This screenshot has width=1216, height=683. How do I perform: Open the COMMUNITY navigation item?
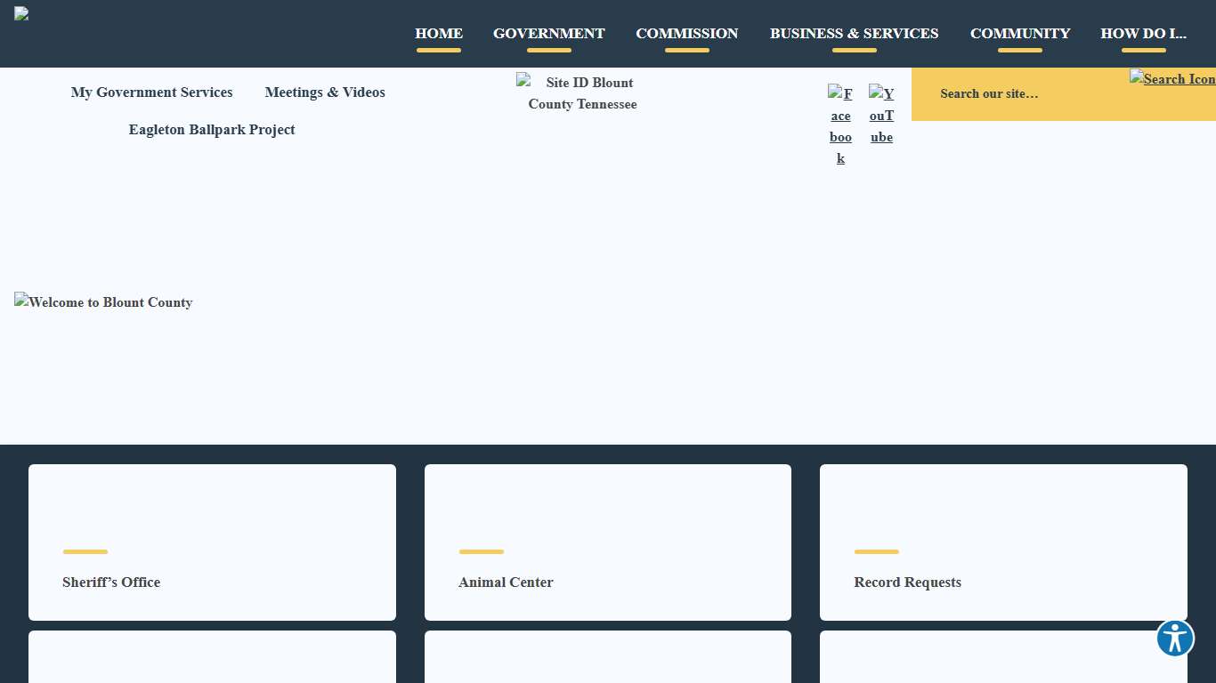tap(1019, 33)
